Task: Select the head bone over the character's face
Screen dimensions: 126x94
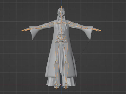Action: point(61,12)
